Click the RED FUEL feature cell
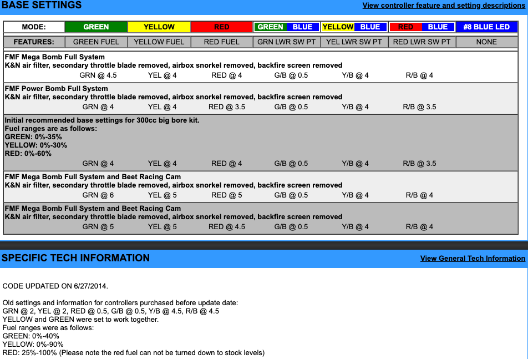The width and height of the screenshot is (528, 359). click(x=222, y=42)
